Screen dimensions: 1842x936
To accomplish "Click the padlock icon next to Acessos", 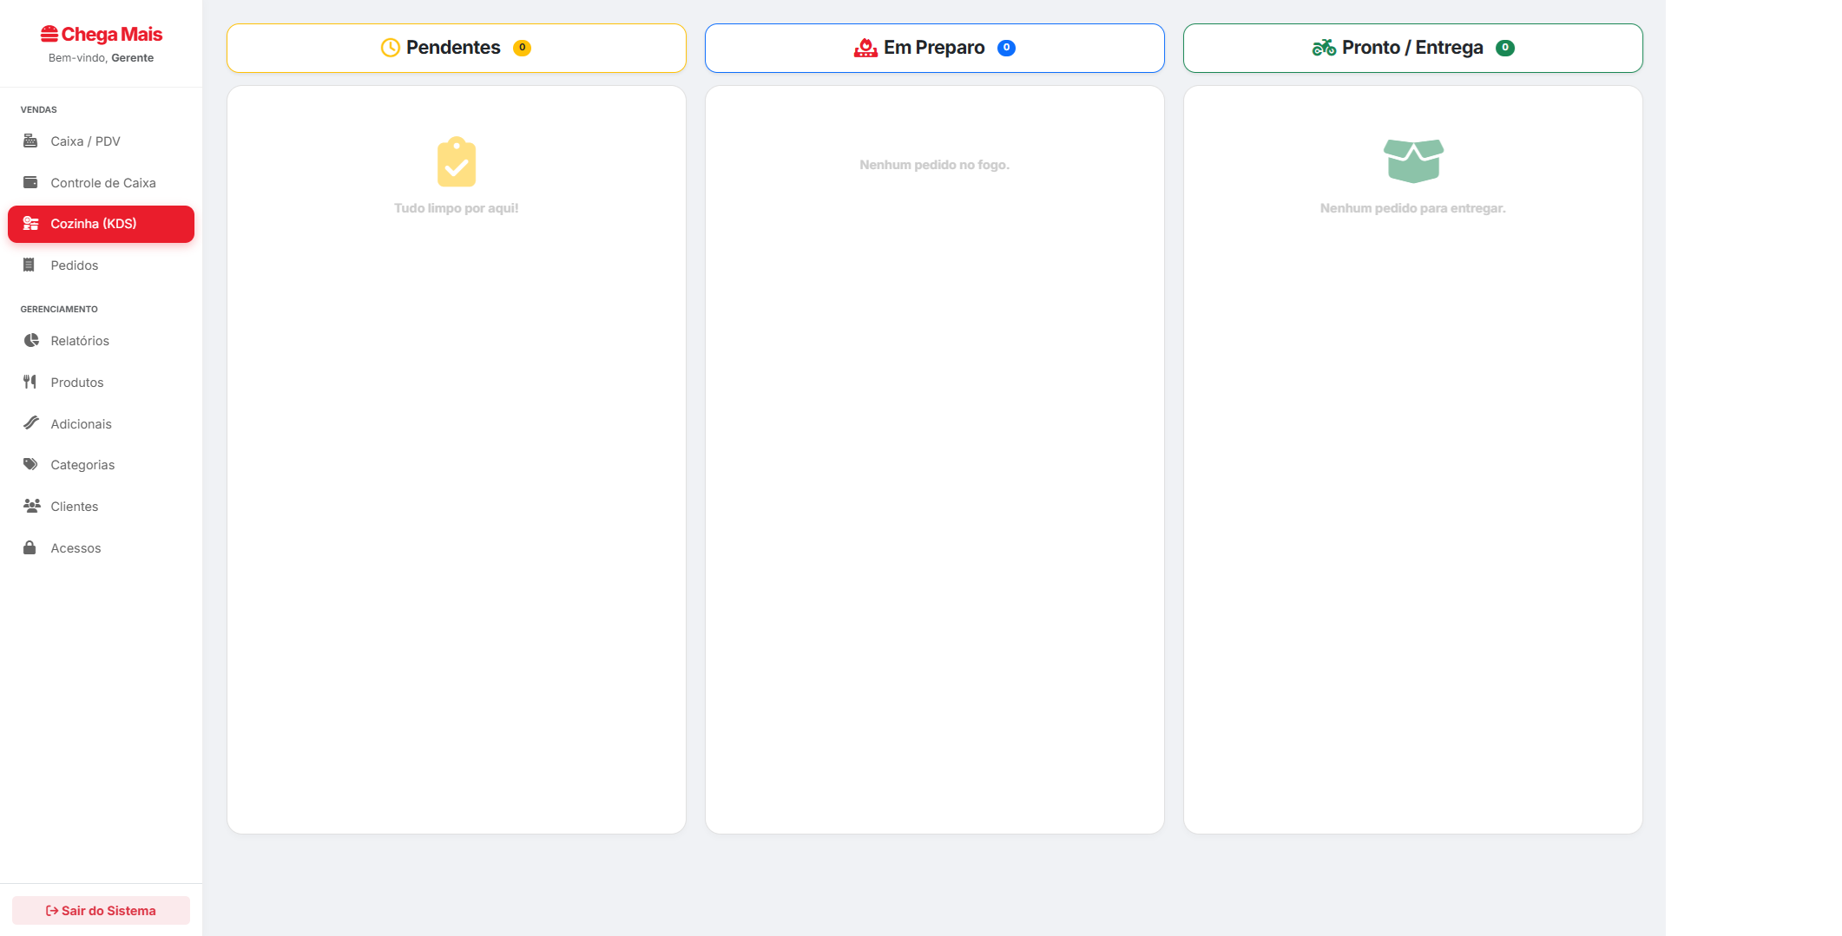I will coord(30,547).
